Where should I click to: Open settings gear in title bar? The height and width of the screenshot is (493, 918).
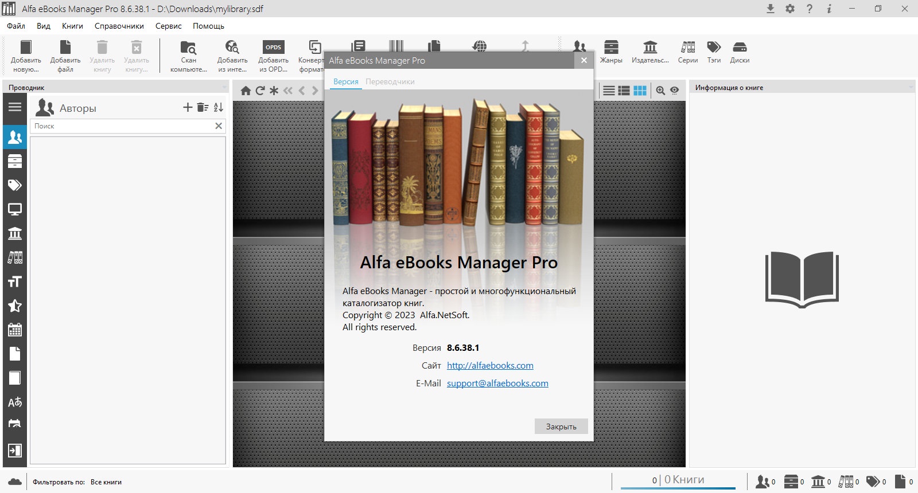790,9
